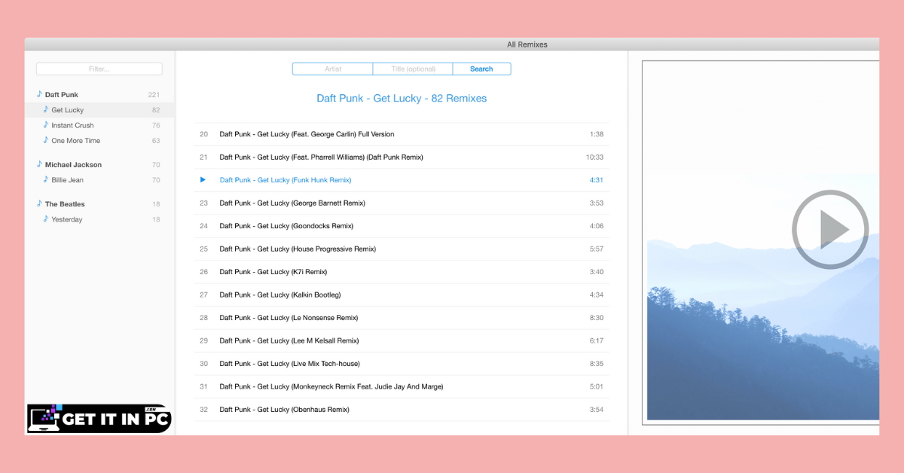The image size is (904, 473).
Task: Click track number 28 in the list
Action: point(203,318)
